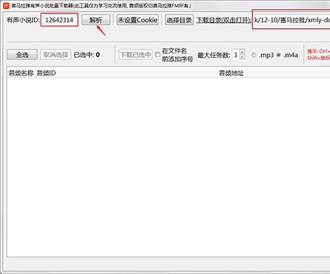Click inside the 有声小说ID input field

pyautogui.click(x=59, y=20)
